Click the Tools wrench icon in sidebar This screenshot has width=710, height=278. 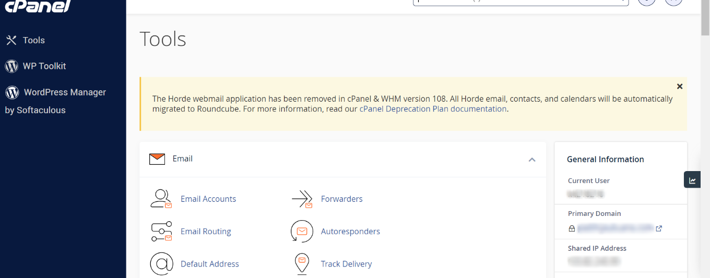(x=11, y=40)
